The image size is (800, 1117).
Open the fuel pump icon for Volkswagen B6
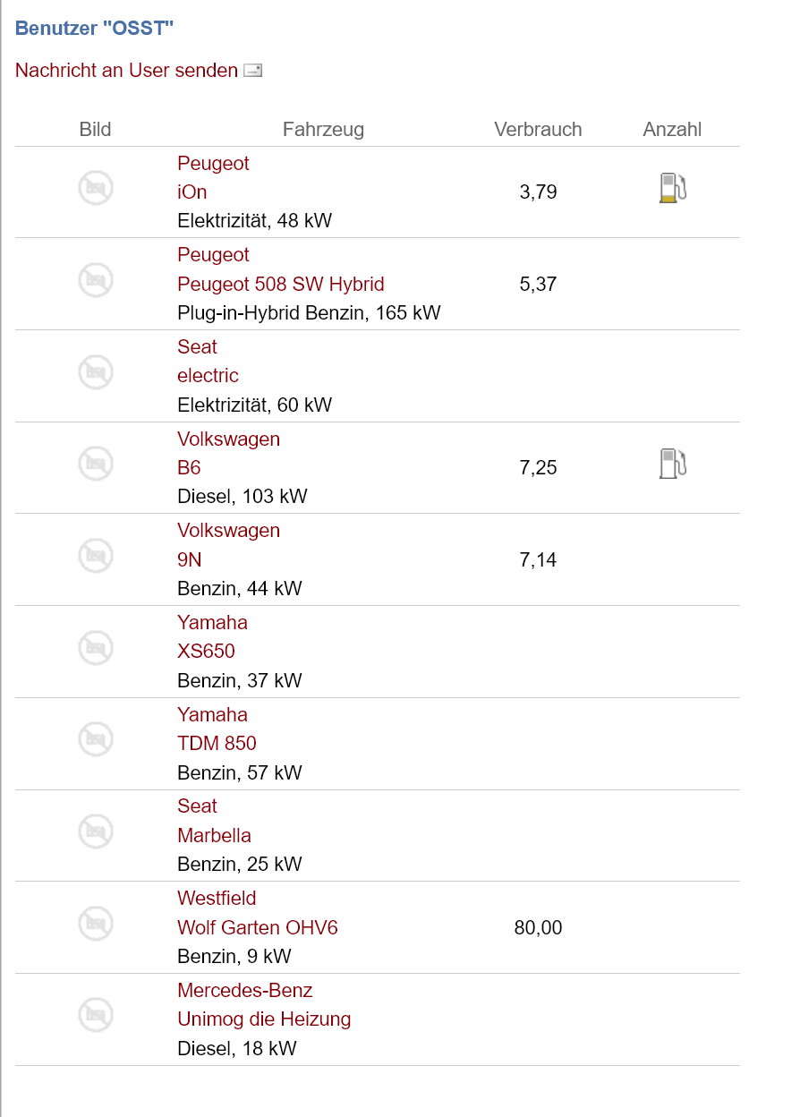click(x=672, y=464)
